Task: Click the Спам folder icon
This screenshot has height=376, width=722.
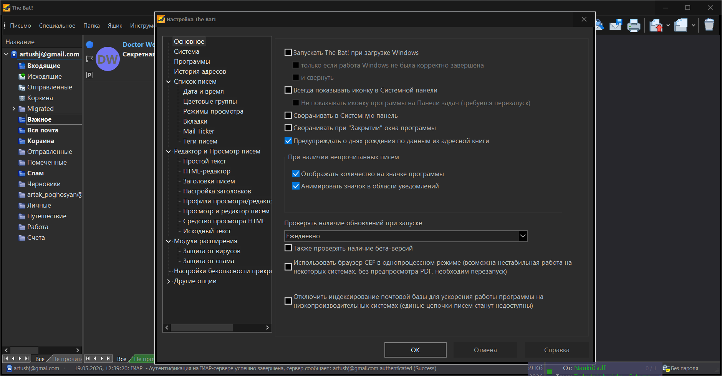Action: [x=22, y=173]
